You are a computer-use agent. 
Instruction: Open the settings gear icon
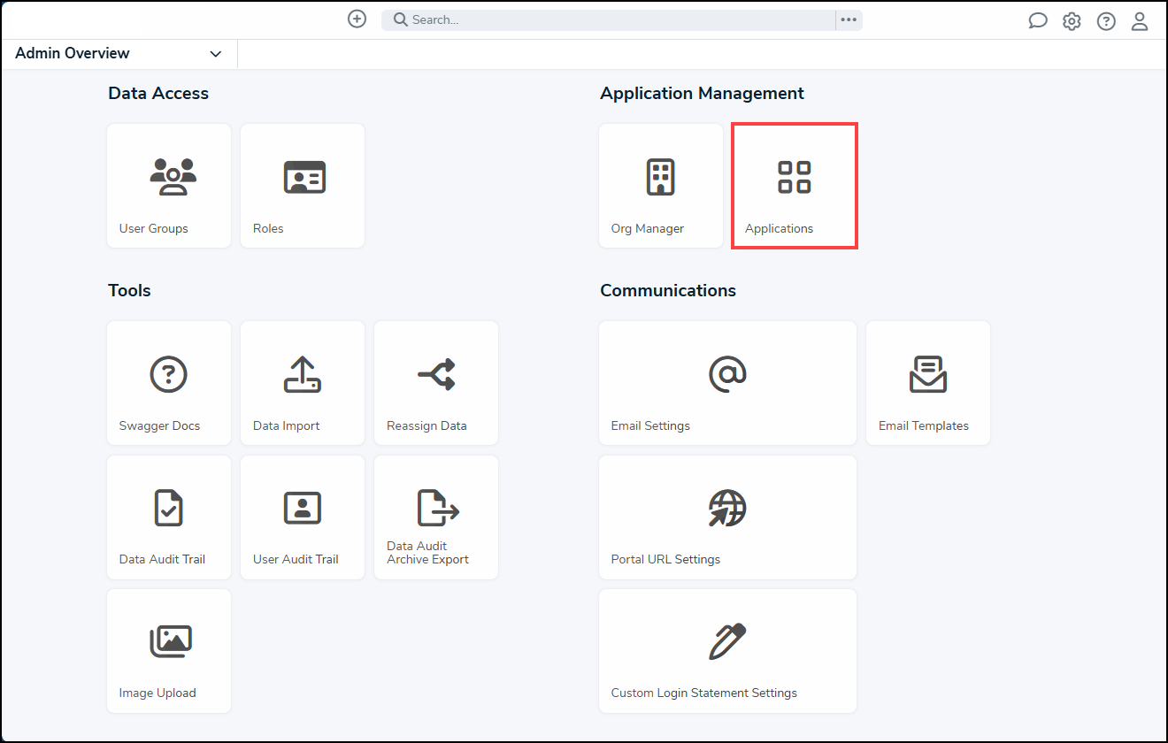[1072, 21]
